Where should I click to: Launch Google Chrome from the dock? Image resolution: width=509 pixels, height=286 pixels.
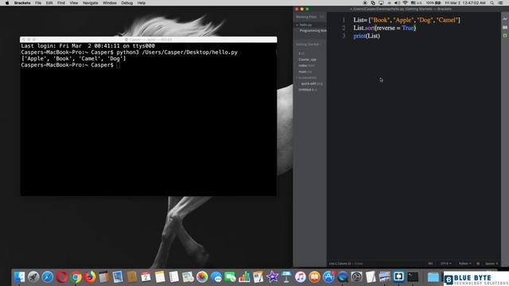click(x=76, y=277)
